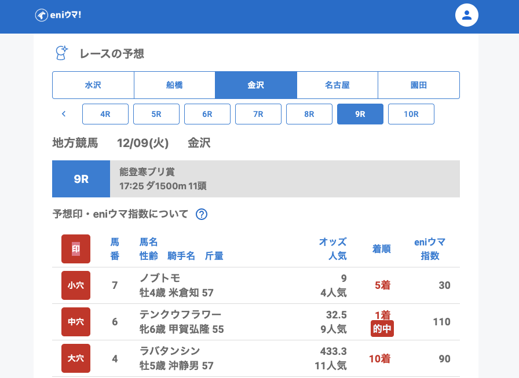Screen dimensions: 519x378
Task: Switch to the 水沢 racecourse tab
Action: pyautogui.click(x=93, y=85)
